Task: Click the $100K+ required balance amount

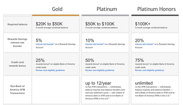Action: tap(142, 23)
